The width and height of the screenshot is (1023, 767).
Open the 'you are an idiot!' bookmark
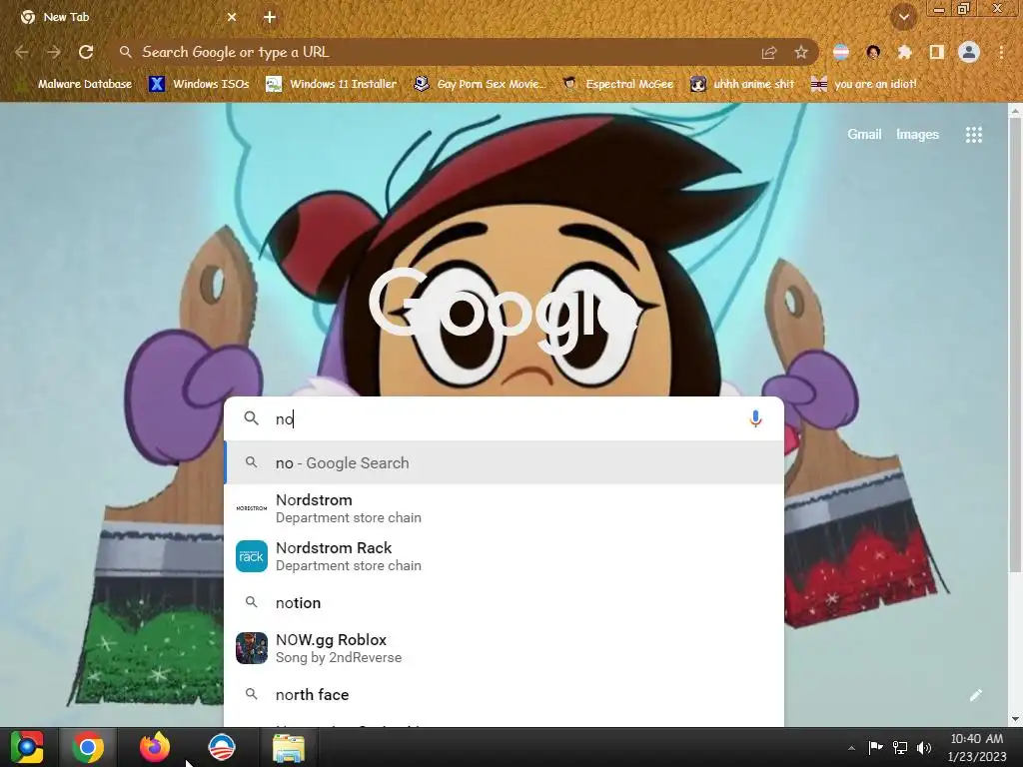tap(864, 84)
